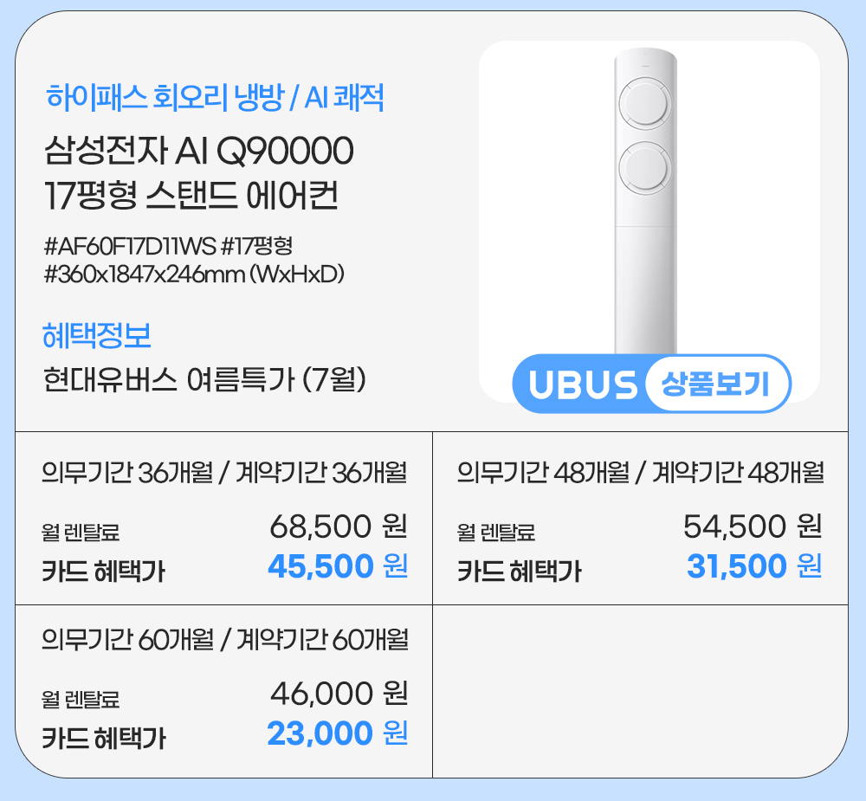The image size is (866, 801).
Task: Open the 혜택정보 heading
Action: point(97,334)
